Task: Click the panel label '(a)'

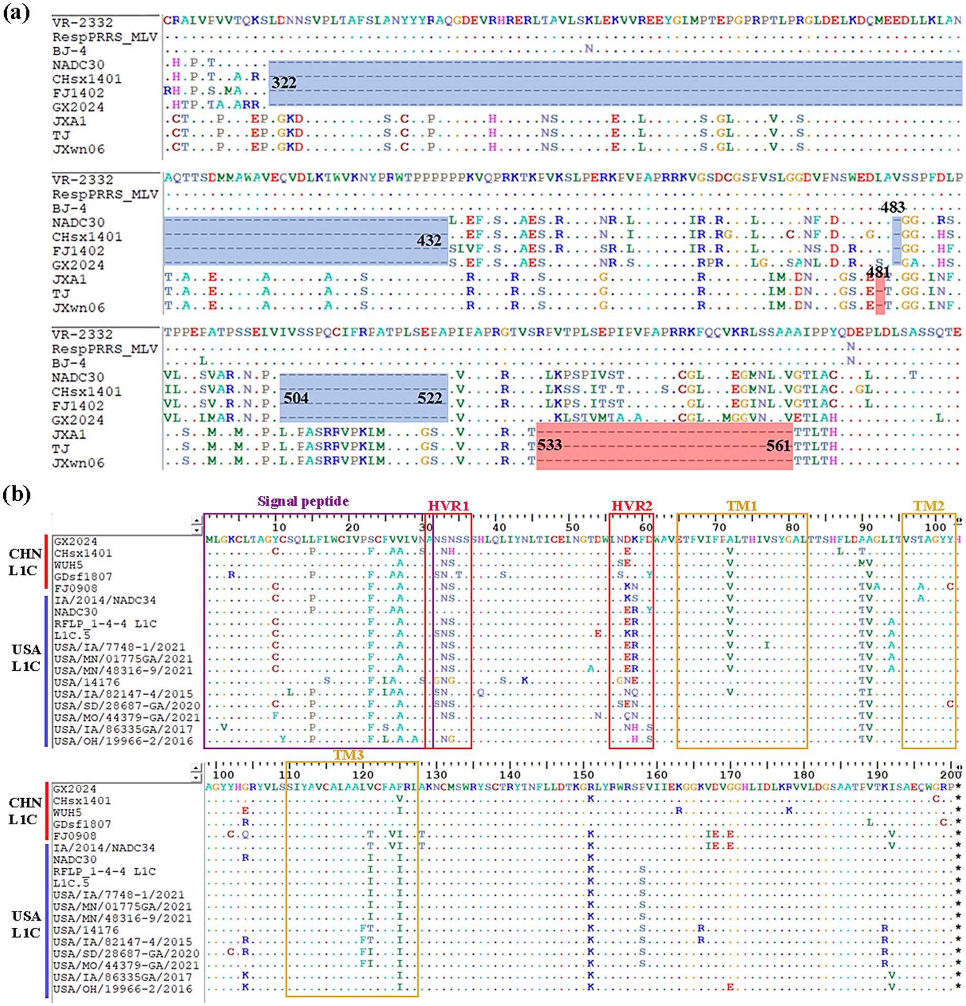Action: pyautogui.click(x=16, y=13)
